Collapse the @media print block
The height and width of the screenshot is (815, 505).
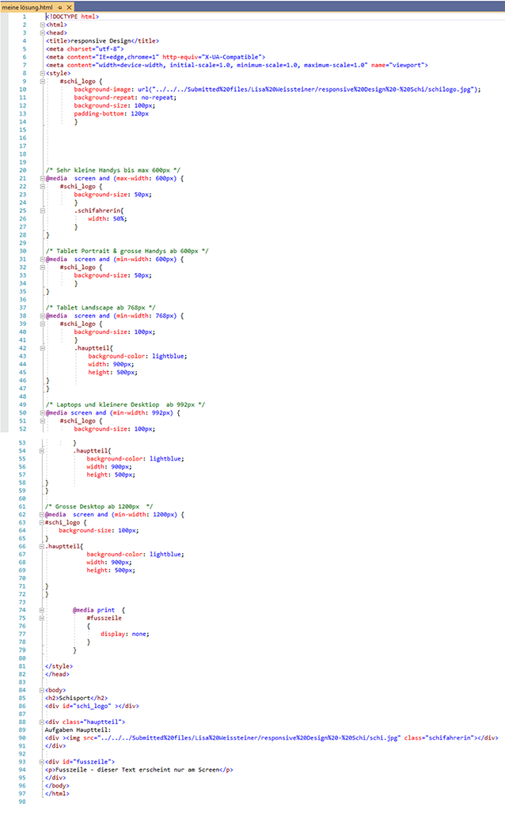42,609
